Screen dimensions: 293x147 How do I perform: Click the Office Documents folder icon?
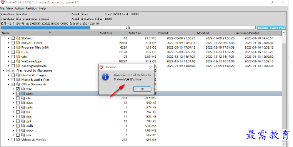[18, 84]
